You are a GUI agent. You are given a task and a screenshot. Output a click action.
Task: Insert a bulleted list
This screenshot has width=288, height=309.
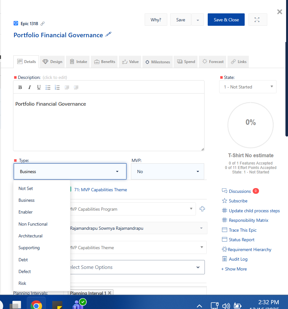pyautogui.click(x=48, y=87)
